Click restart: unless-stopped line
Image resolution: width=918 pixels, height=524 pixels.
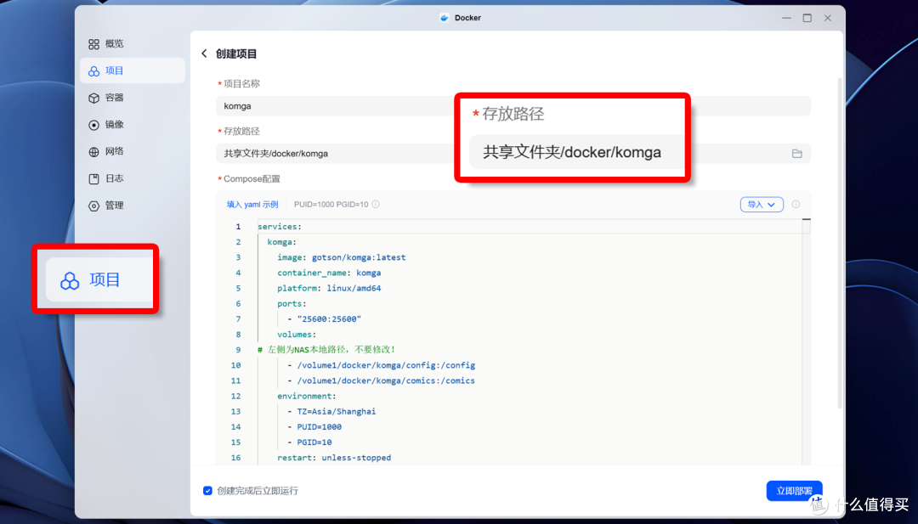pyautogui.click(x=334, y=457)
